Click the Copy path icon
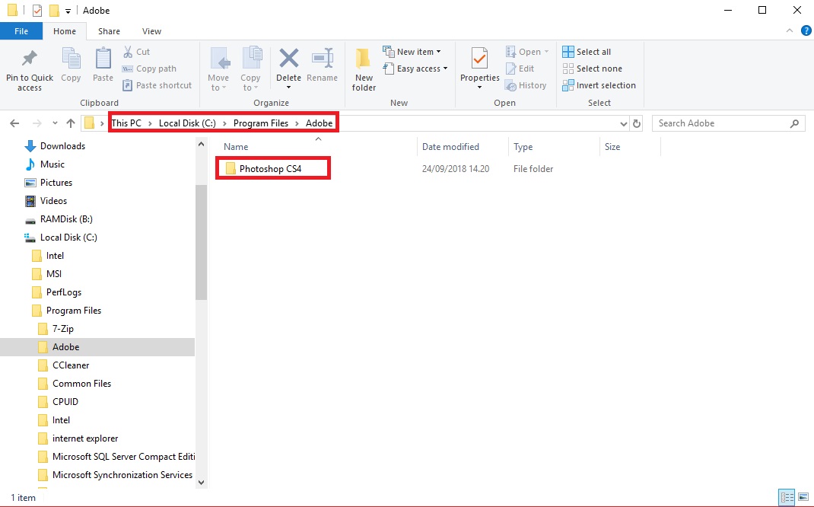The image size is (814, 507). coord(148,69)
